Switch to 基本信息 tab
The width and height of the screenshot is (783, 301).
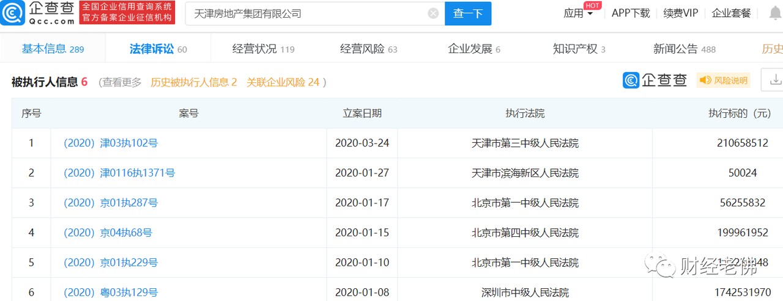pyautogui.click(x=53, y=49)
